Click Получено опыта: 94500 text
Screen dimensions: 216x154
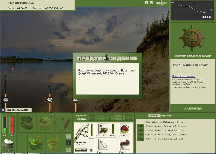coord(21,3)
